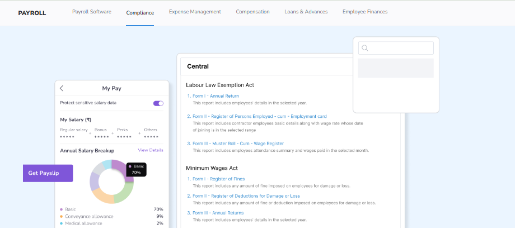Go to Expense Management tab
The image size is (515, 234).
[195, 12]
